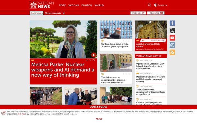197x123 pixels.
Task: Open Cardinal Zuppi item in news service list
Action: tap(149, 104)
